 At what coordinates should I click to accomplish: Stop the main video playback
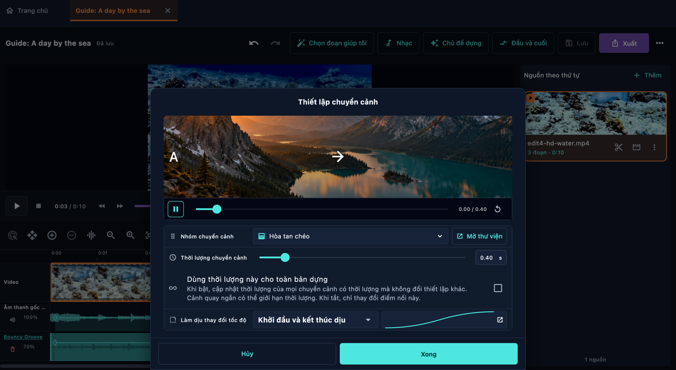coord(38,206)
